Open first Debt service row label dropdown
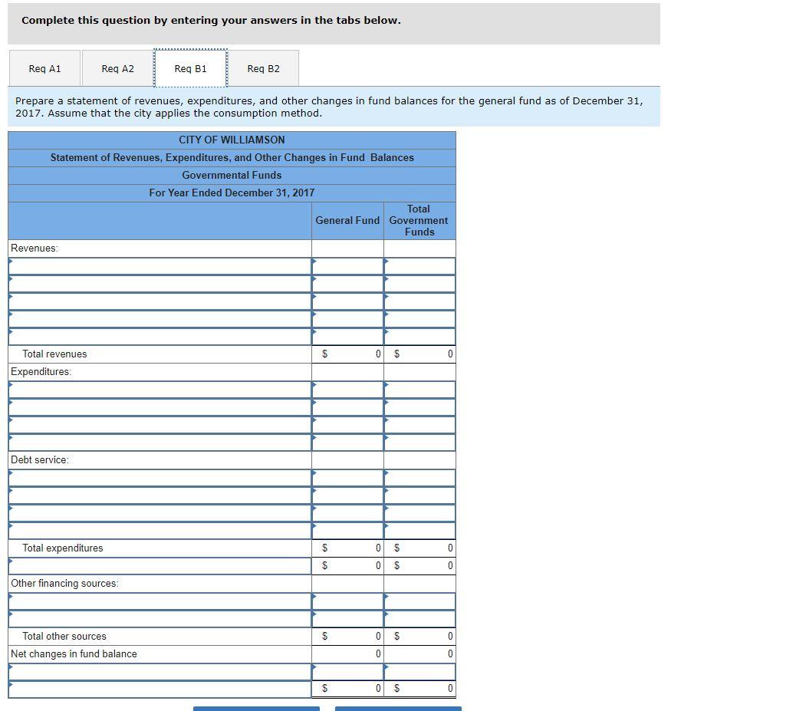This screenshot has width=806, height=711. tap(160, 478)
